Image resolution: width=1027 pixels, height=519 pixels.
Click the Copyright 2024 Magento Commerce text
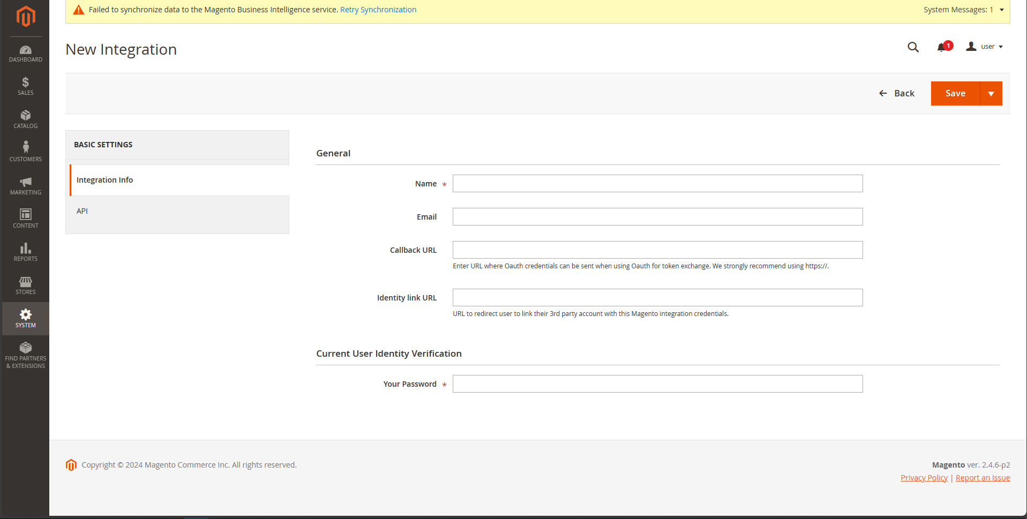(x=189, y=465)
